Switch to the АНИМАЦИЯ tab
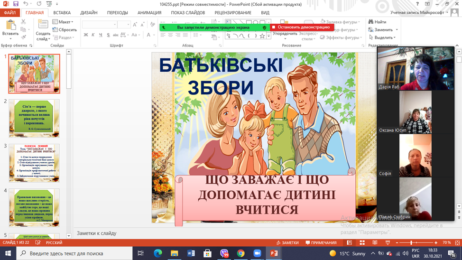The width and height of the screenshot is (462, 260). coord(149,13)
